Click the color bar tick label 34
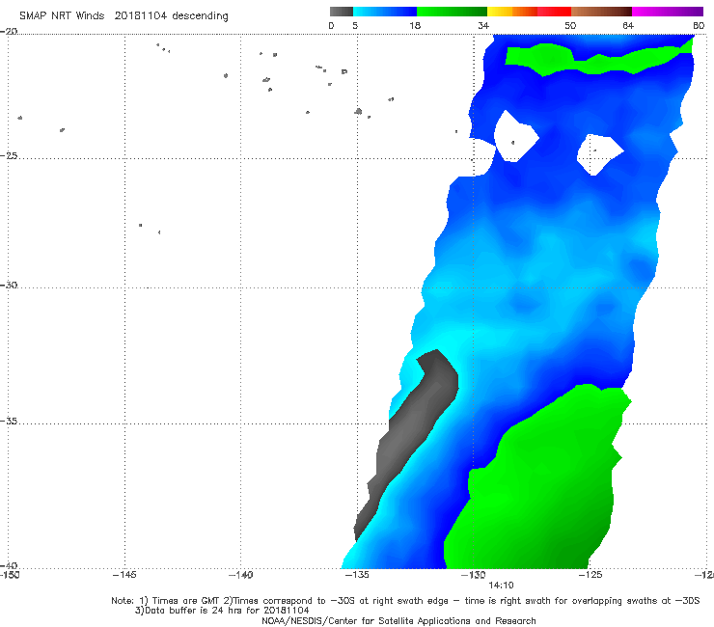The height and width of the screenshot is (627, 714). tap(483, 25)
